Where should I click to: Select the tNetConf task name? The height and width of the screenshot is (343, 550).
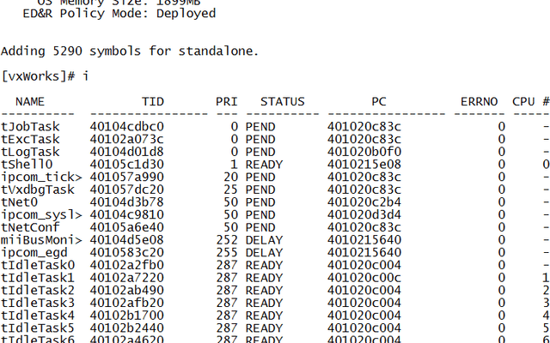pyautogui.click(x=30, y=227)
